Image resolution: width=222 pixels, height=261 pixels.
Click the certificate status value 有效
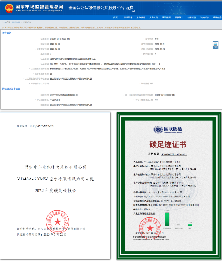pyautogui.click(x=156, y=39)
